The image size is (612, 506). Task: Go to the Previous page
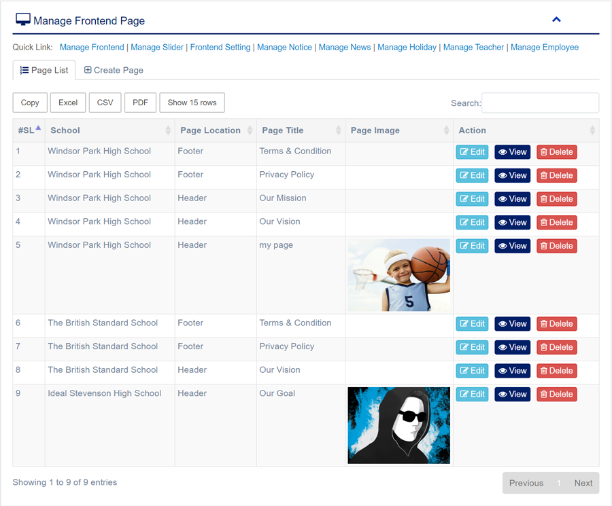tap(526, 483)
